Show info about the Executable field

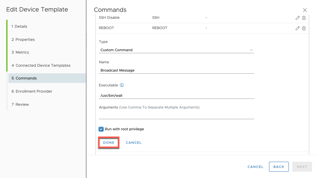tap(122, 85)
